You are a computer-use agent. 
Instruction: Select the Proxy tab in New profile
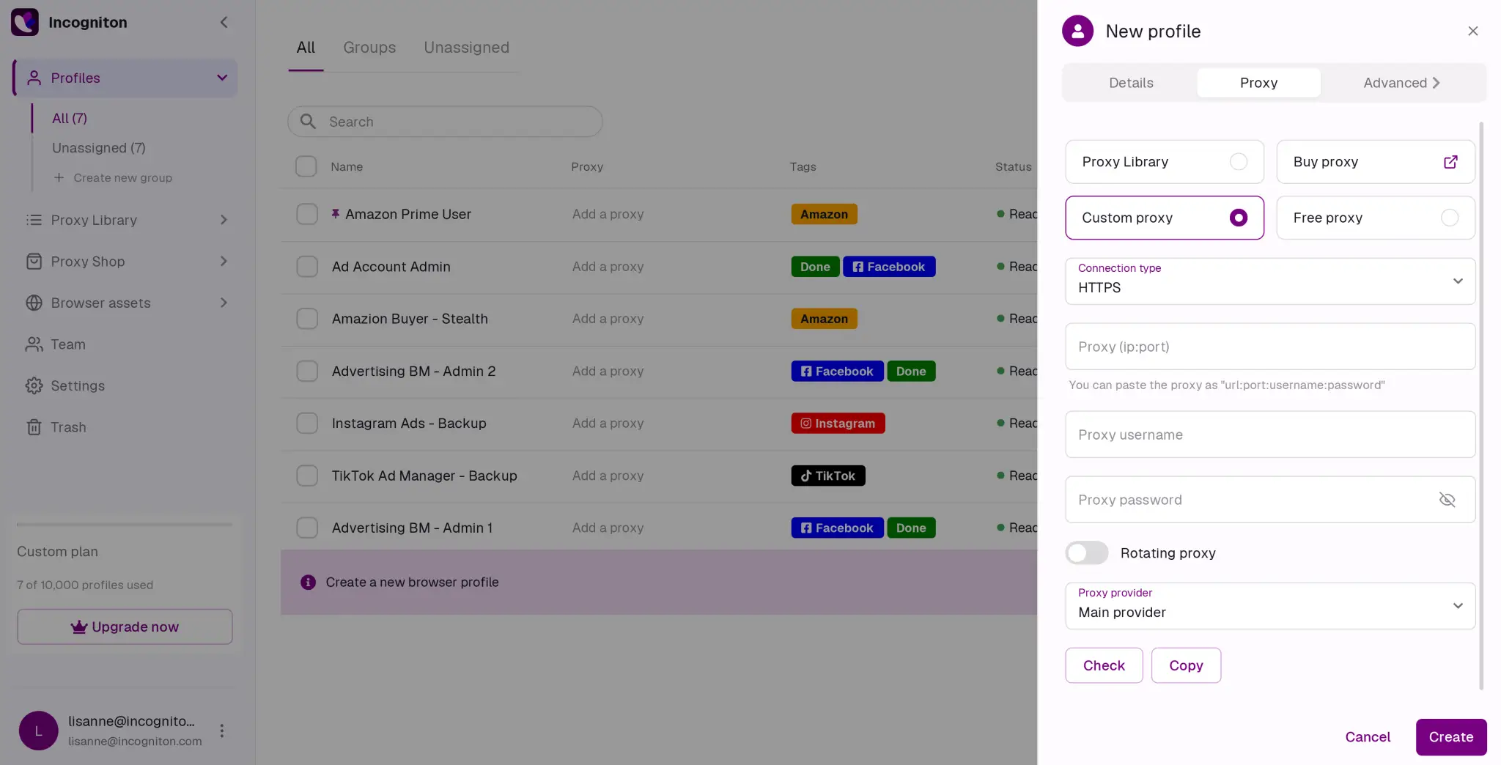pos(1258,83)
